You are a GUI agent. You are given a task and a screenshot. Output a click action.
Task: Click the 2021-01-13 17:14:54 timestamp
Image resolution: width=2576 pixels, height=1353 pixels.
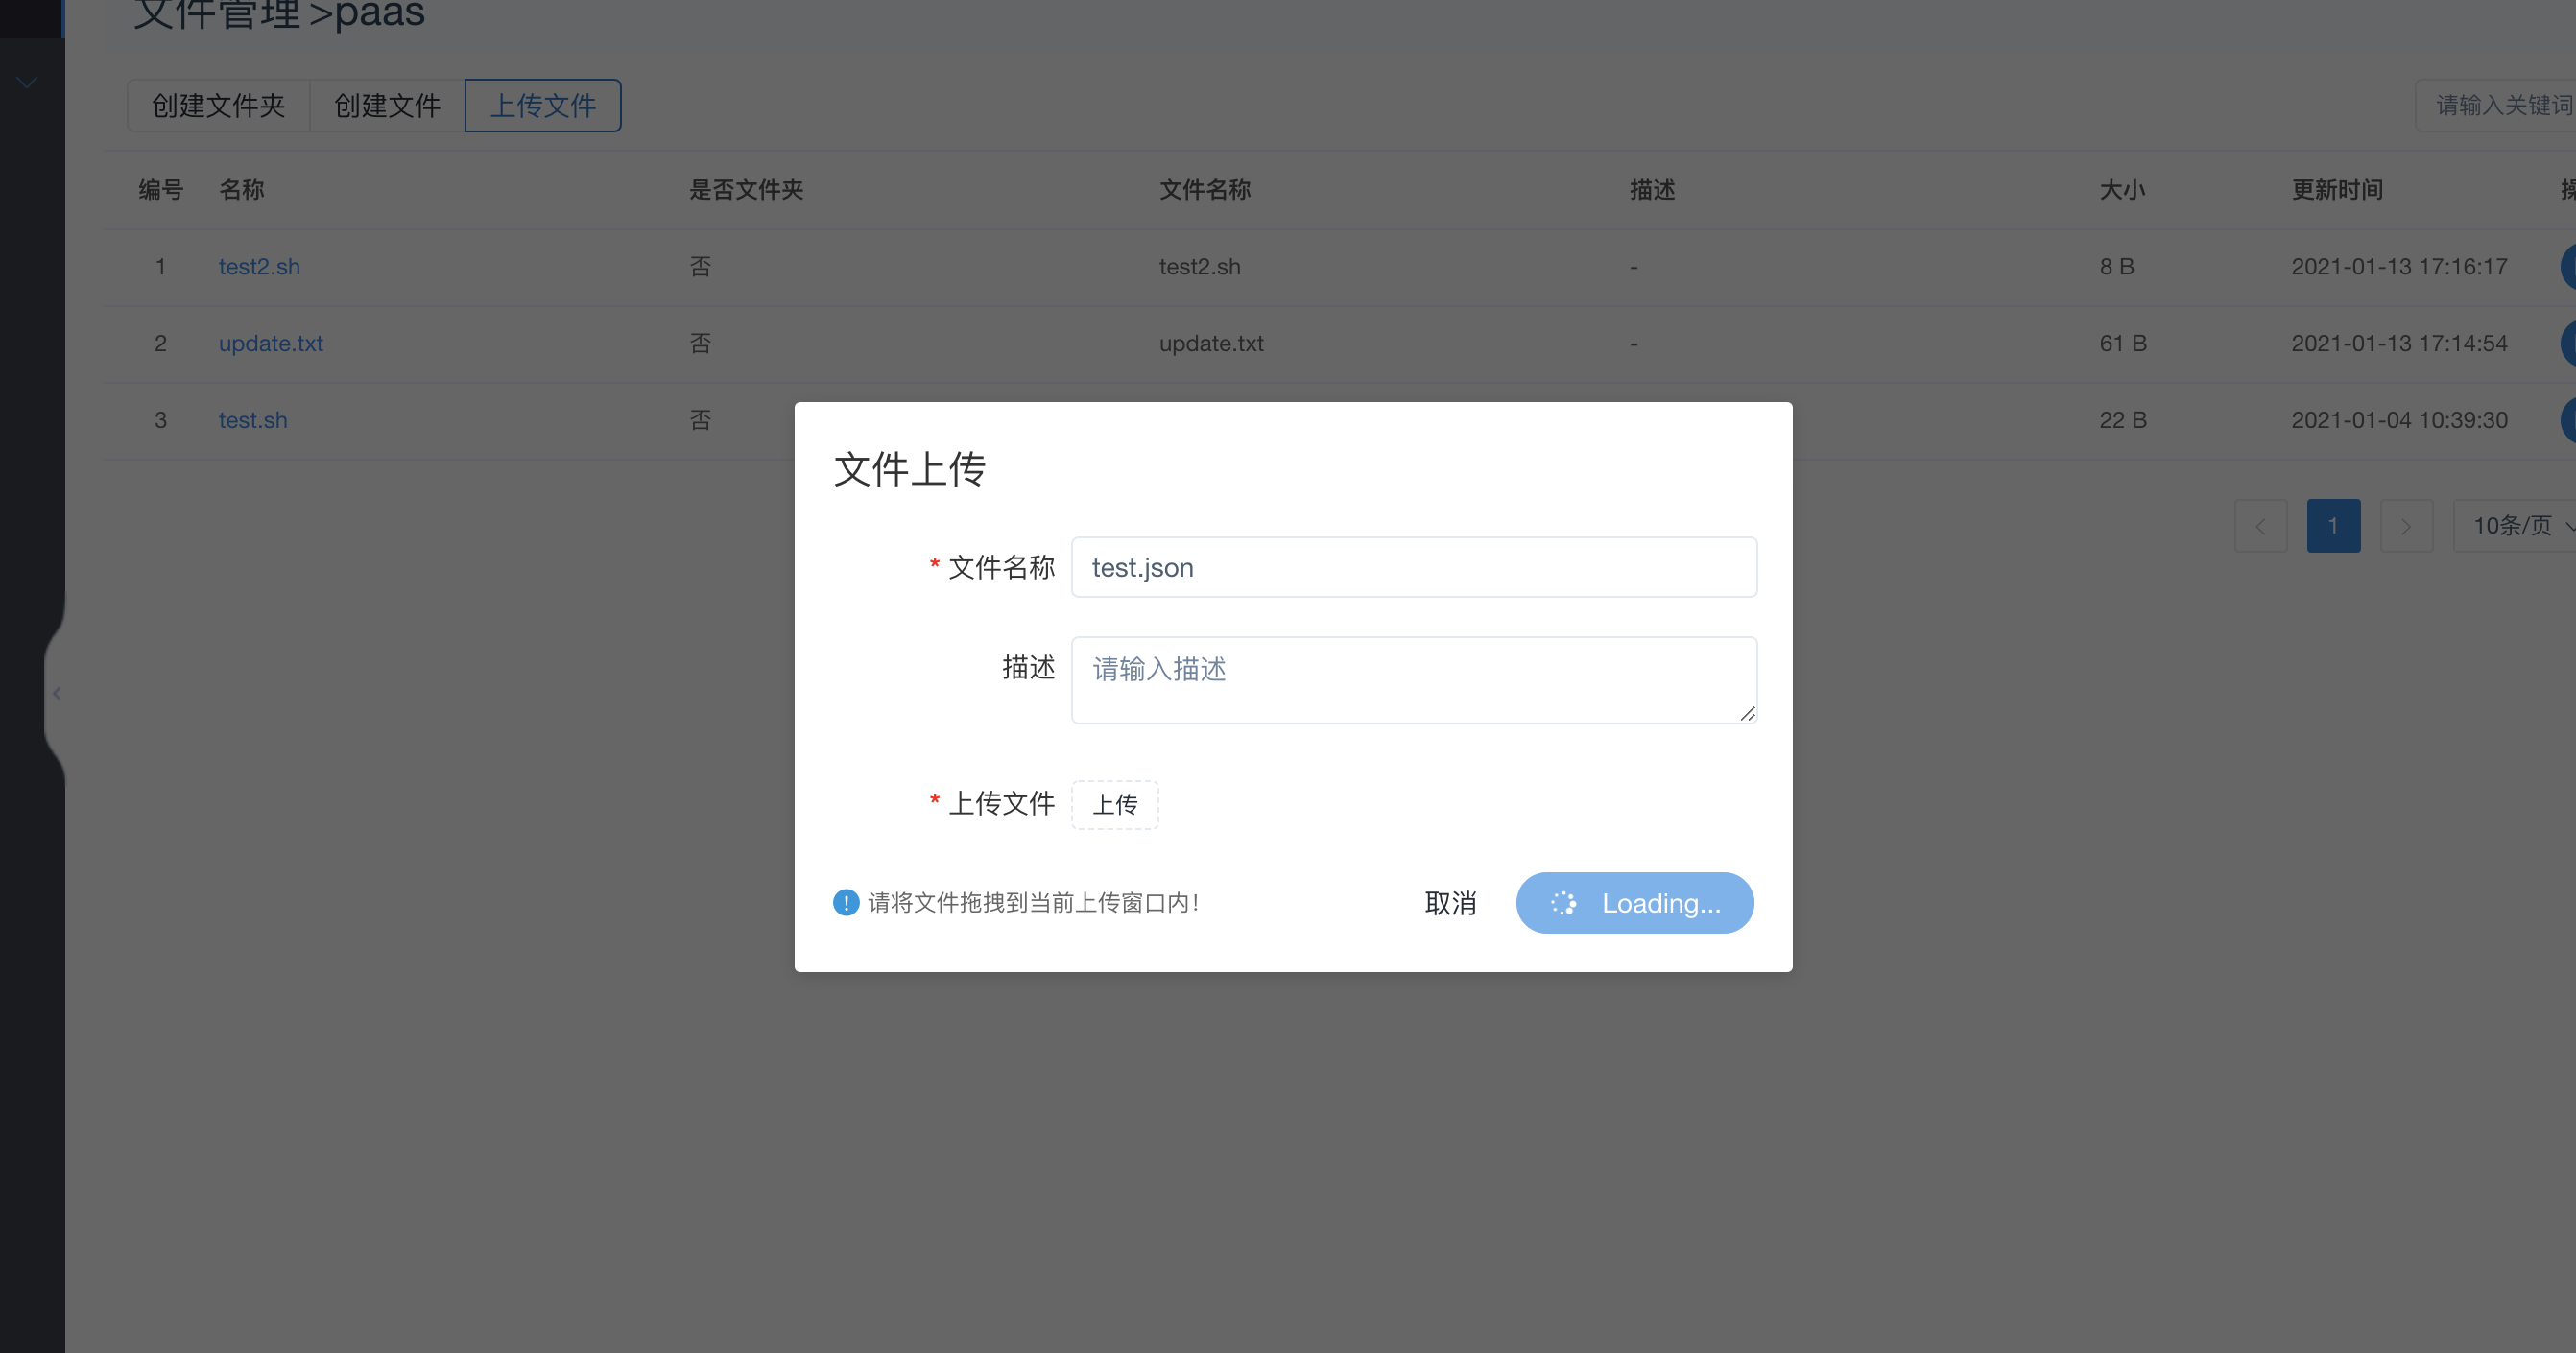pyautogui.click(x=2399, y=343)
